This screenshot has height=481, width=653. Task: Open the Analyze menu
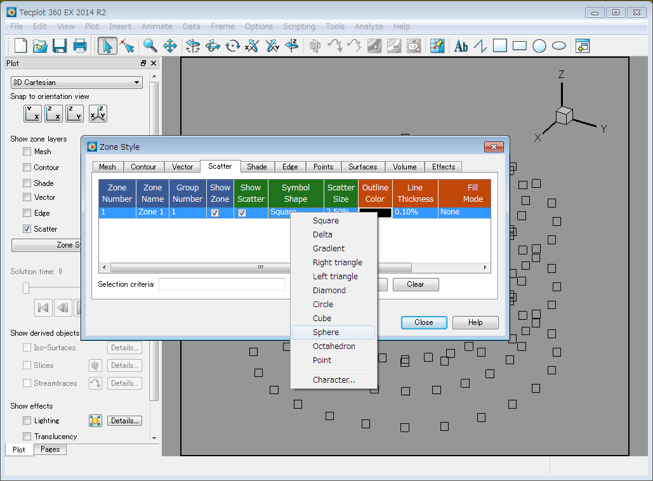pos(369,26)
